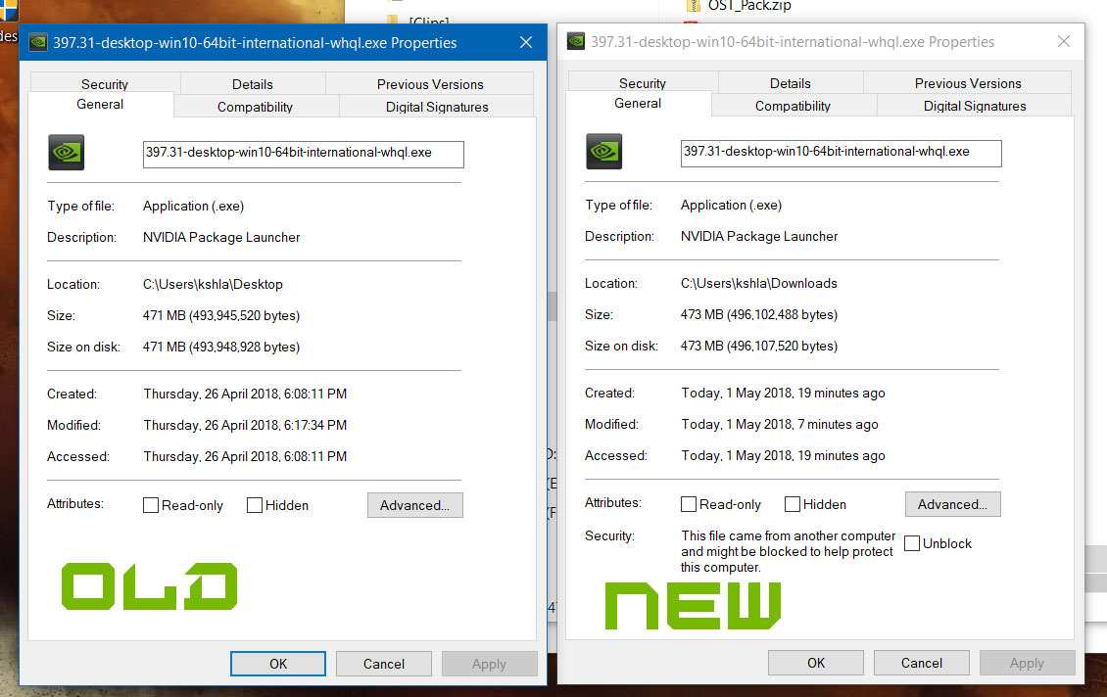Switch to Compatibility tab in left window
Screen dimensions: 1107x697
[255, 107]
